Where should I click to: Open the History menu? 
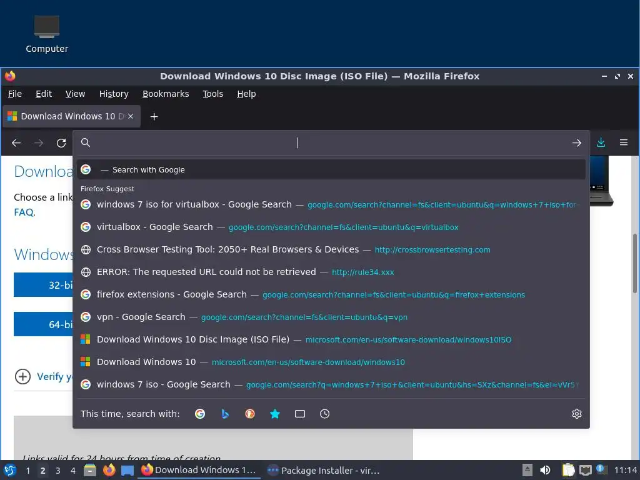114,94
